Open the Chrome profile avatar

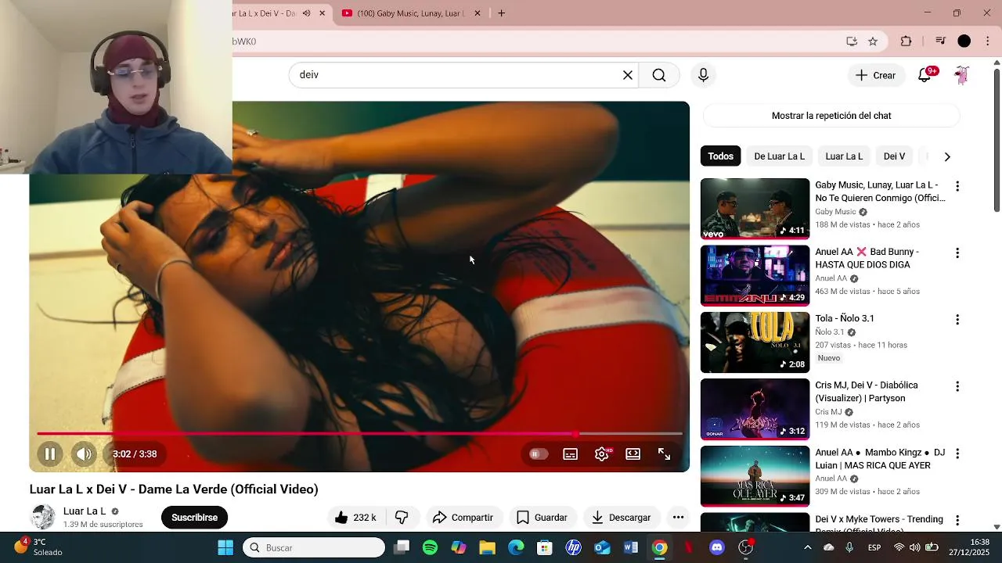[x=964, y=41]
